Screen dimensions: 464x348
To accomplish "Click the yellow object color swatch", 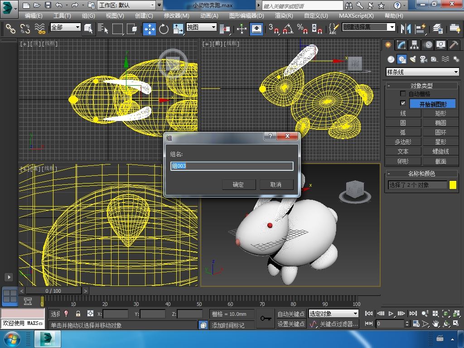I will (453, 185).
